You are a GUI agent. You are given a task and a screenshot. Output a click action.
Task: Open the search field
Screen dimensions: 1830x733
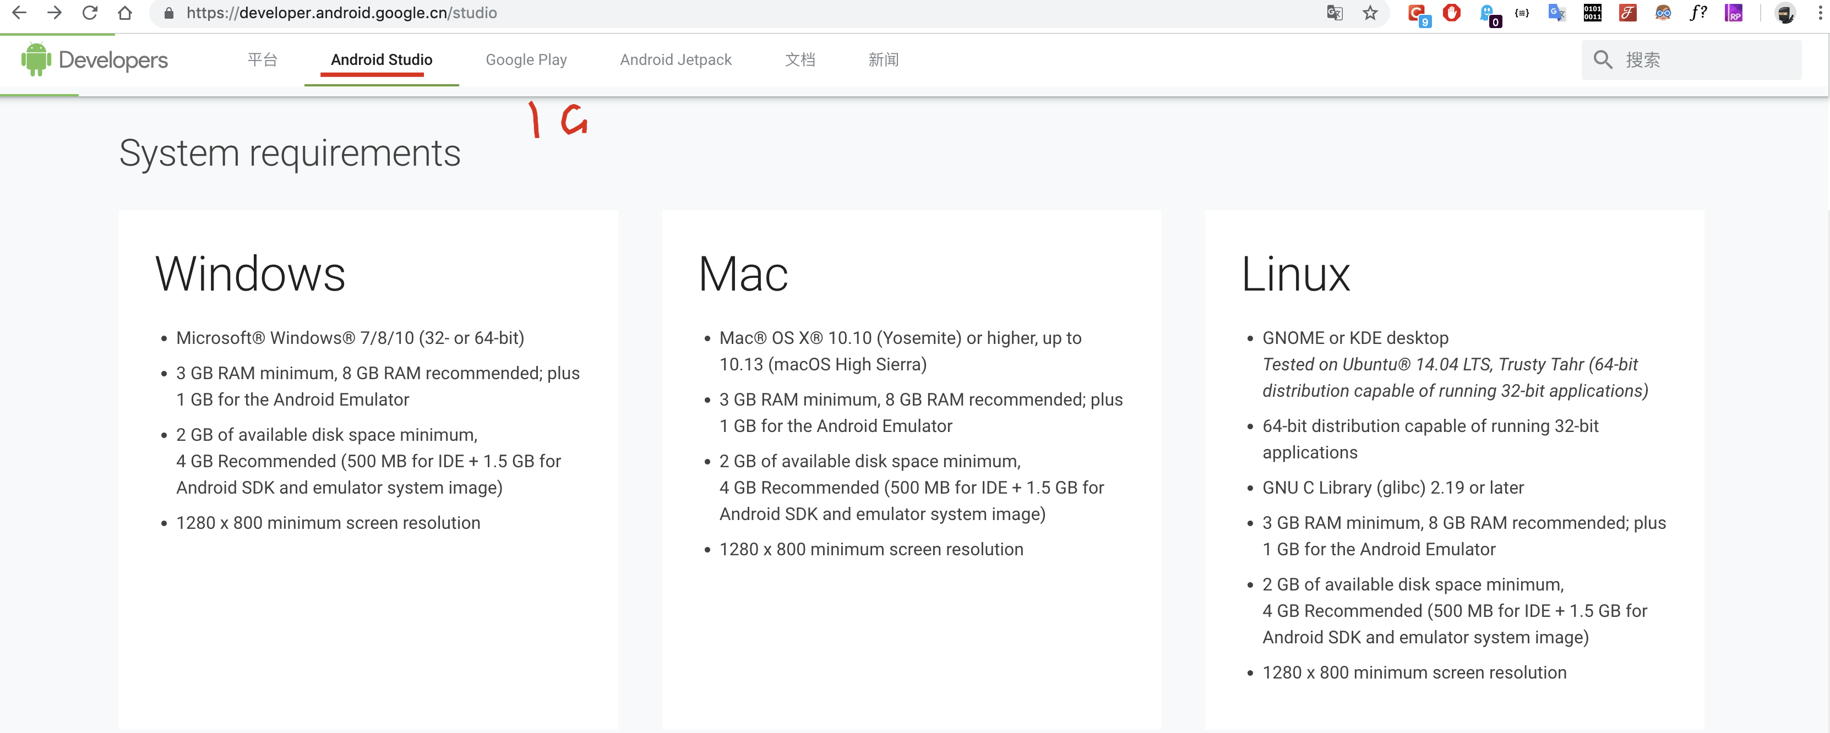[1690, 59]
